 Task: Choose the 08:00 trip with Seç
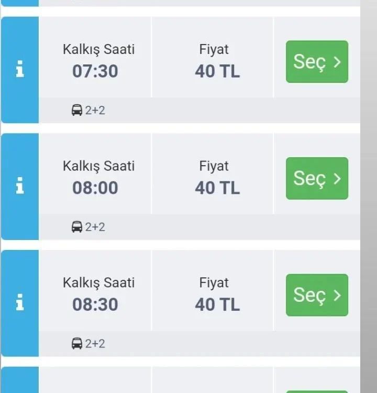point(317,178)
